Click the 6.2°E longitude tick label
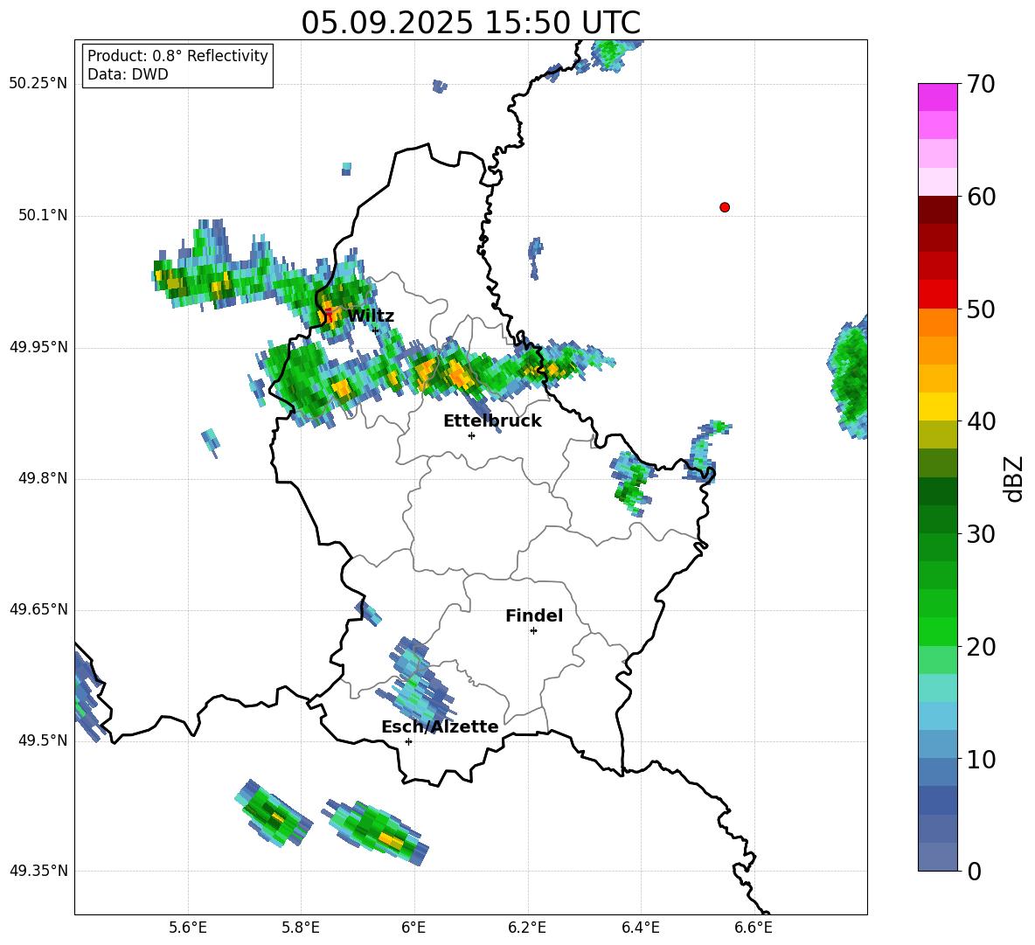 [x=527, y=928]
